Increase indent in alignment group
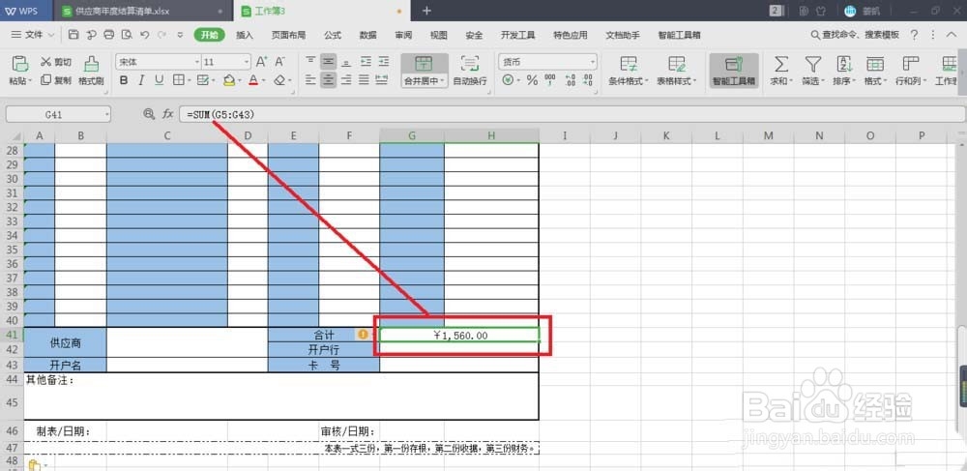Viewport: 967px width, 471px height. [x=384, y=62]
